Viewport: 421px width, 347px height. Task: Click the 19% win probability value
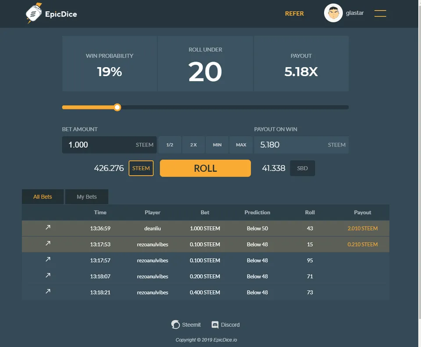[x=110, y=71]
